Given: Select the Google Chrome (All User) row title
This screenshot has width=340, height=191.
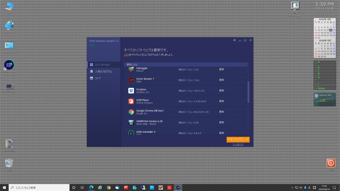Looking at the screenshot, I should [x=150, y=111].
